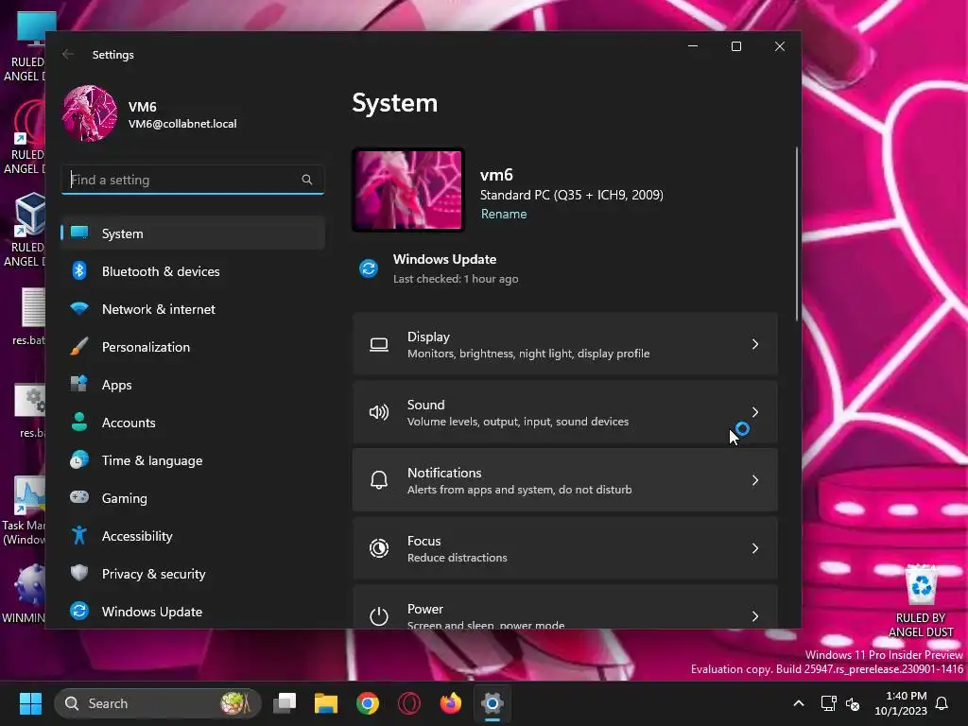Click the Apps icon in sidebar
The width and height of the screenshot is (968, 726).
point(79,384)
